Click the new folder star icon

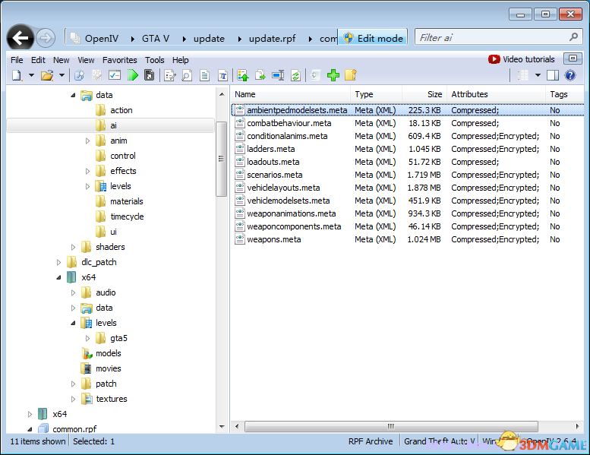coord(350,75)
